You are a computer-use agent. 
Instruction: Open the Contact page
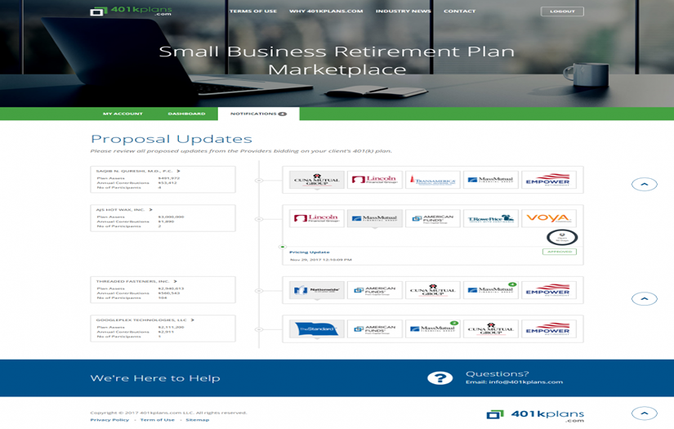(x=459, y=11)
